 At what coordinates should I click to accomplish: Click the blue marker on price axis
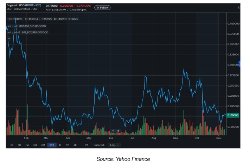click(x=240, y=63)
